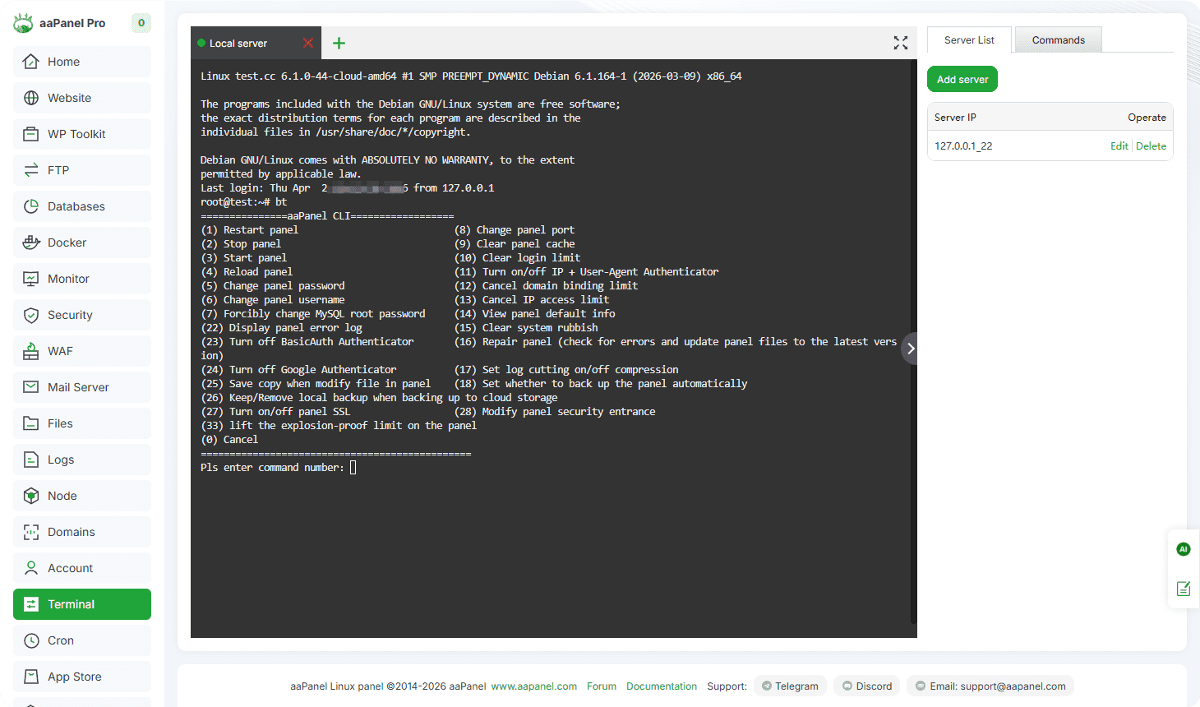The image size is (1200, 707).
Task: Click the Docker whale icon in sidebar
Action: (x=31, y=243)
